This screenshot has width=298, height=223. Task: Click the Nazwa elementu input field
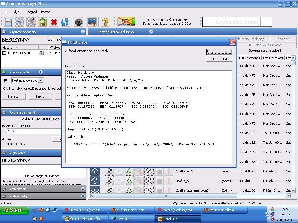click(34, 131)
